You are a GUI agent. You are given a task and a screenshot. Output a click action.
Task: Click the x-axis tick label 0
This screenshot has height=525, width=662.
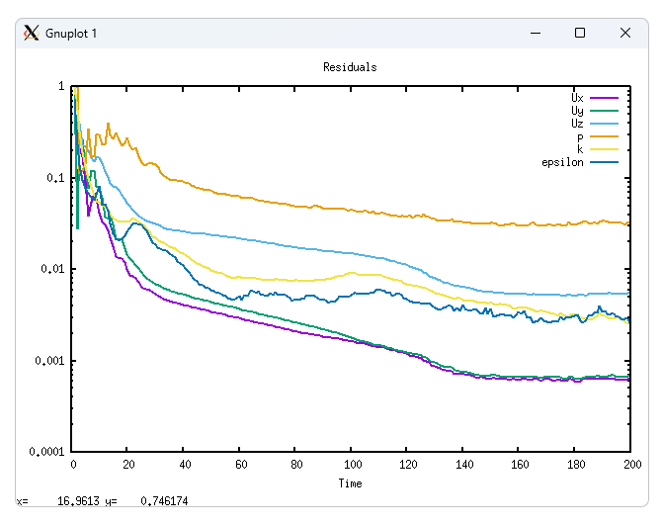point(73,465)
